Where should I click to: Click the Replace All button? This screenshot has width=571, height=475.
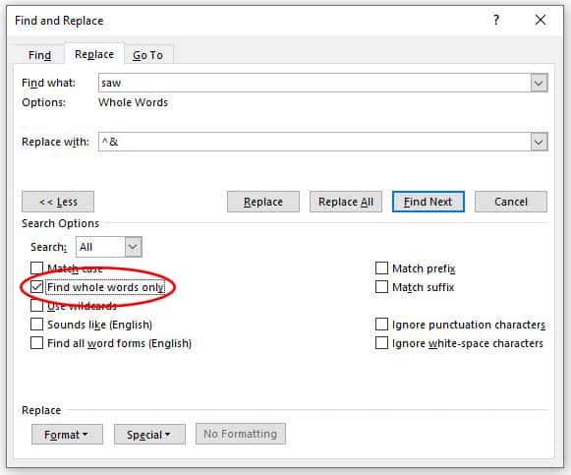(346, 202)
